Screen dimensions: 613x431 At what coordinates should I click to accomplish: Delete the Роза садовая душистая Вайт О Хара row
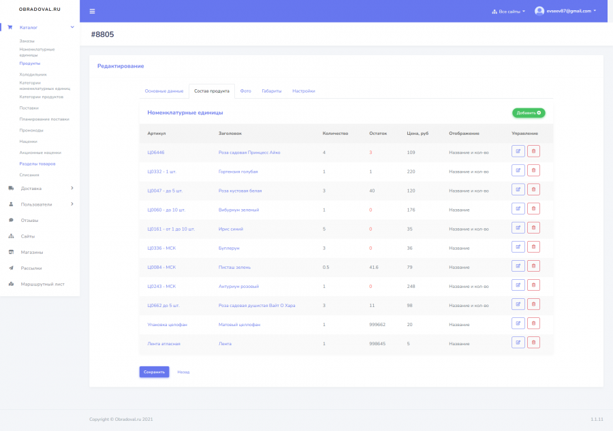[533, 304]
